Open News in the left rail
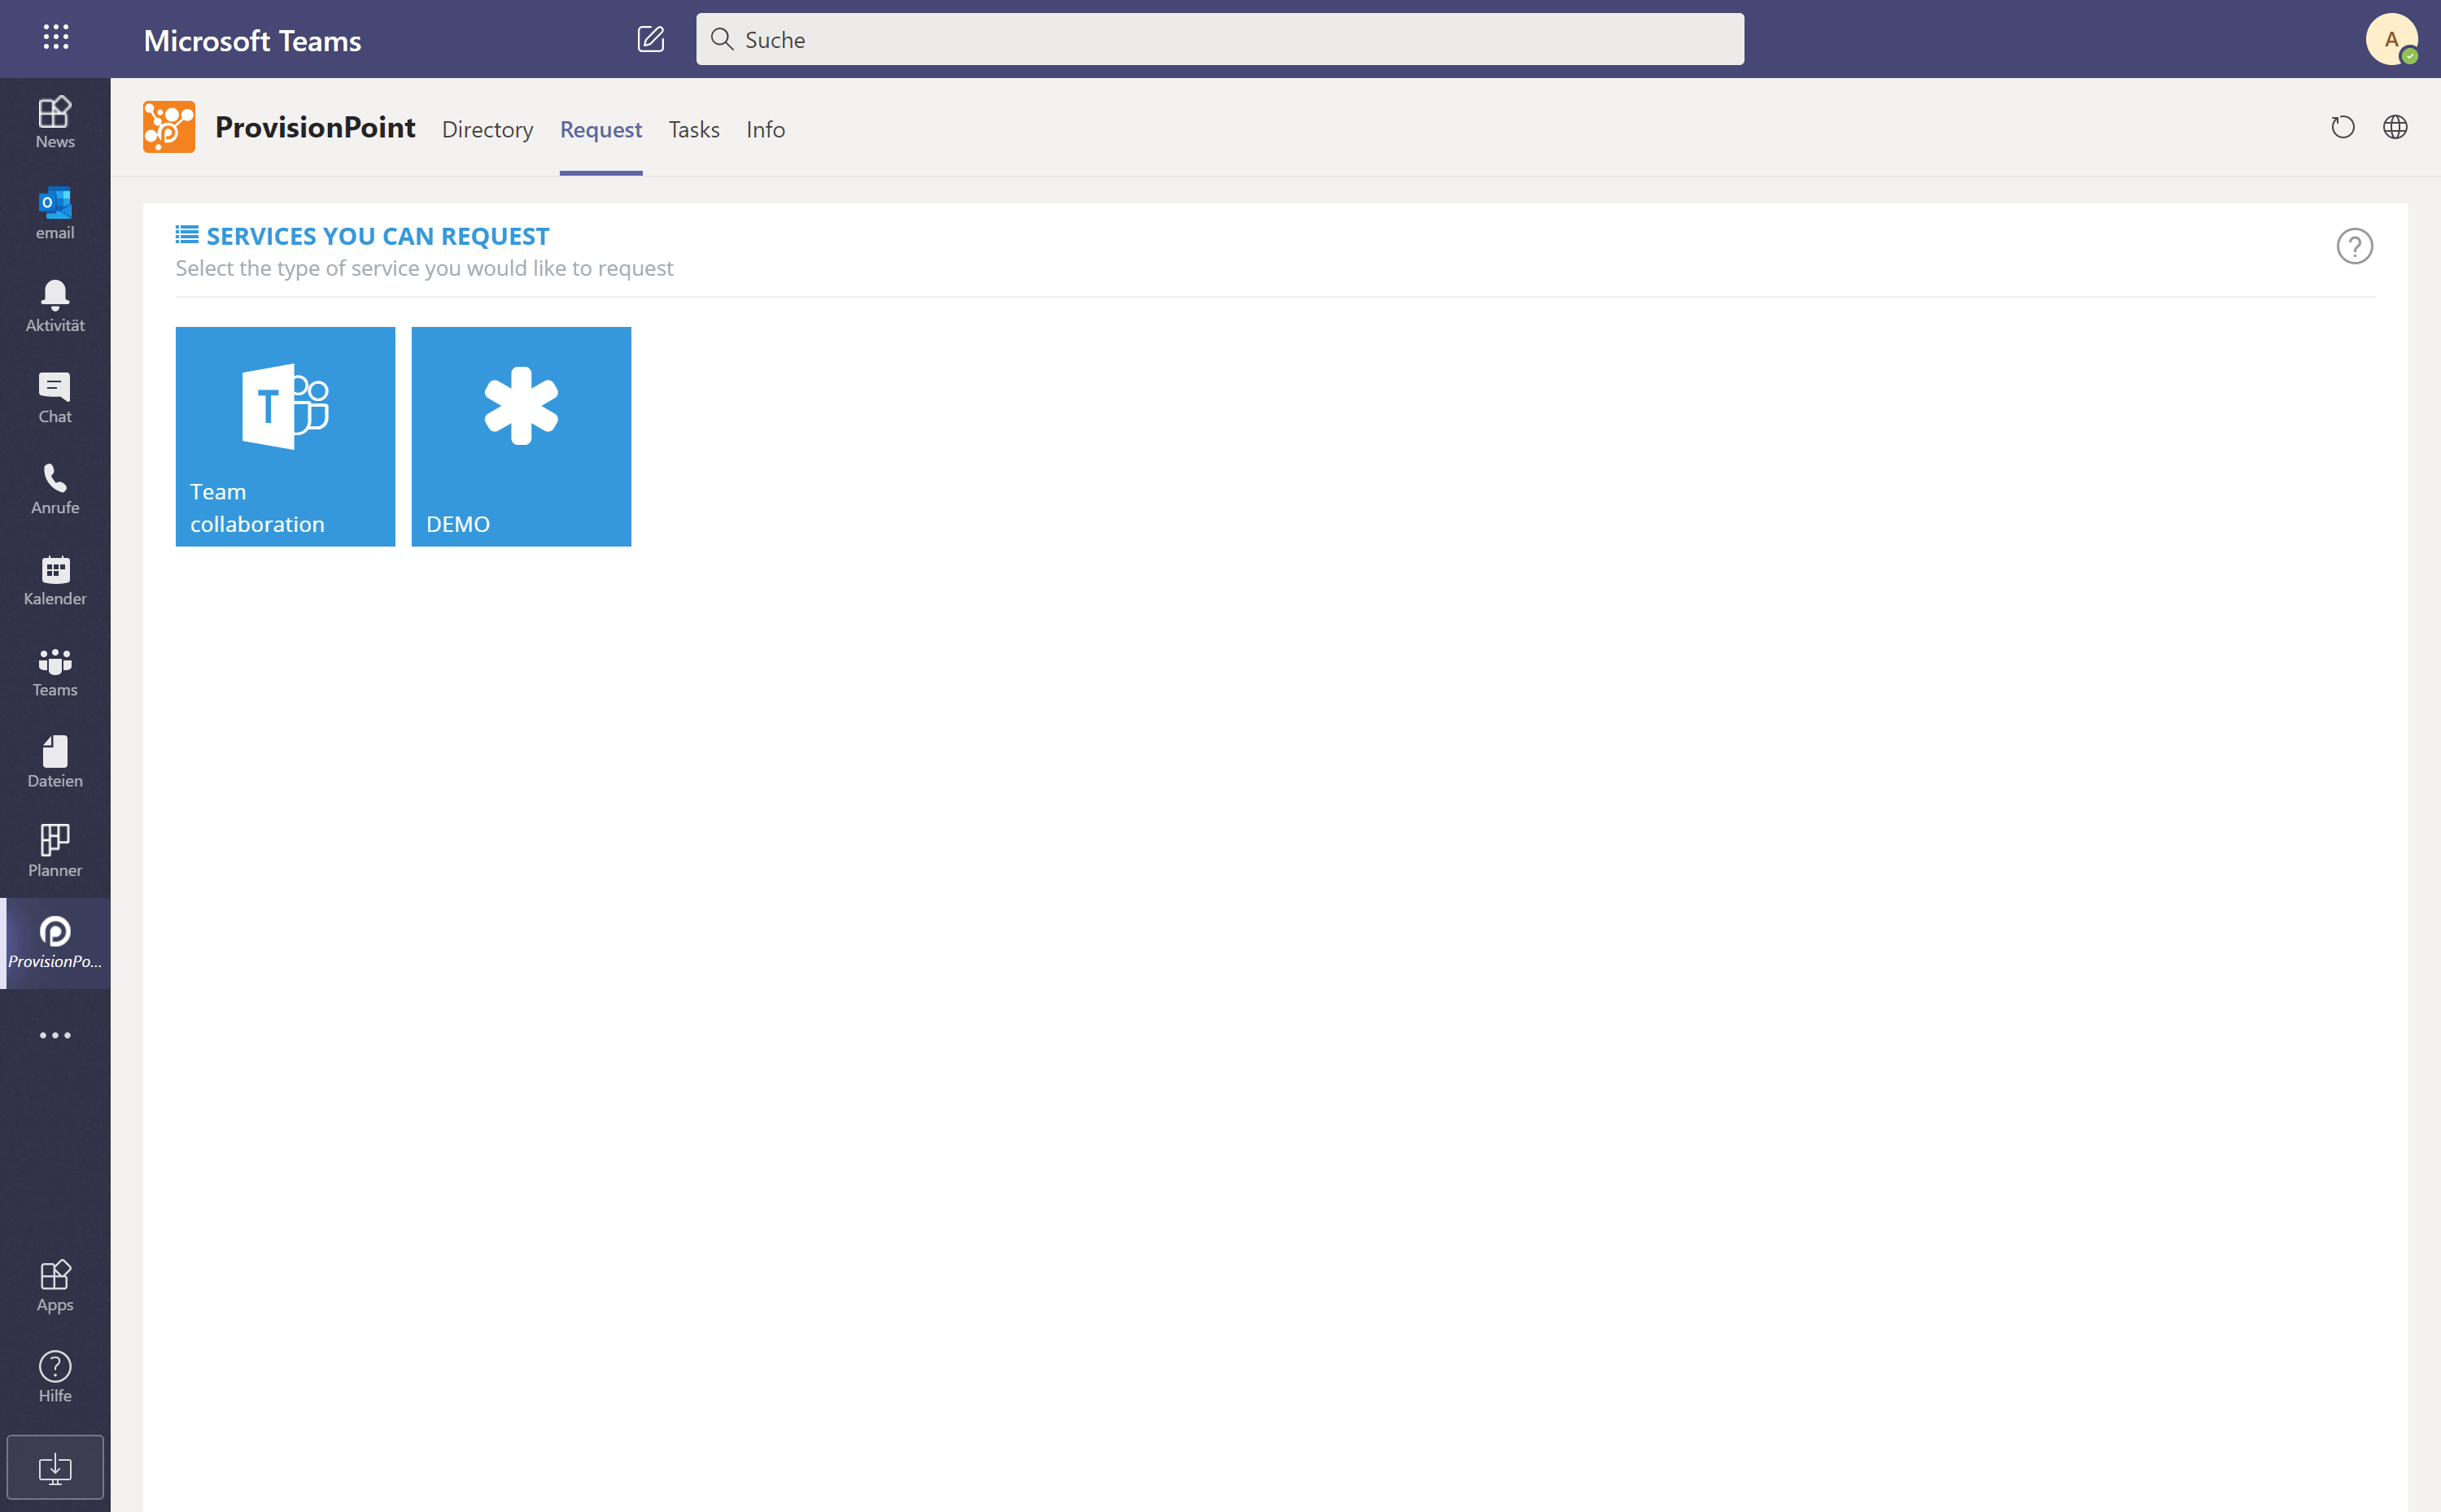Screen dimensions: 2441x1512 [55, 123]
